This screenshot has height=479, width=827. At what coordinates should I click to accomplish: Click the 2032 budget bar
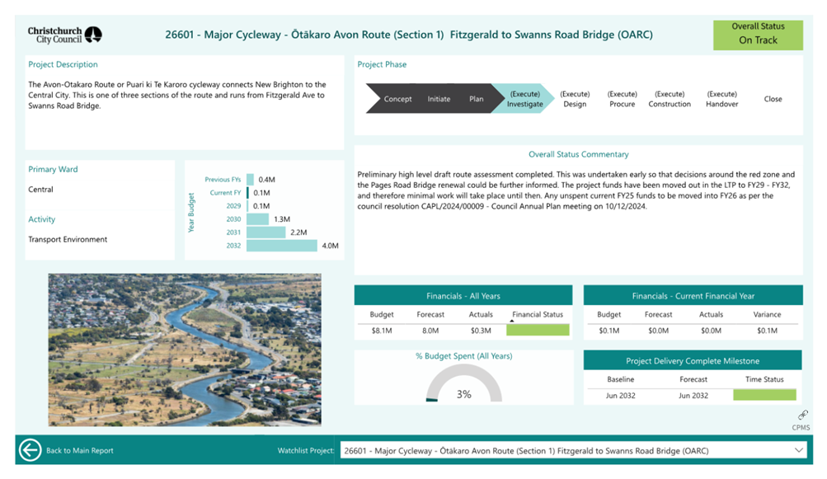282,246
